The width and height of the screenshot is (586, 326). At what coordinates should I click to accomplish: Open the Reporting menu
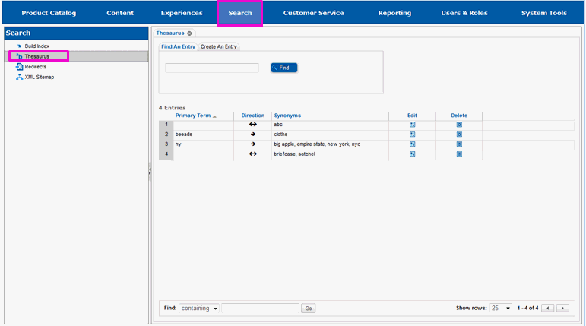click(x=394, y=13)
